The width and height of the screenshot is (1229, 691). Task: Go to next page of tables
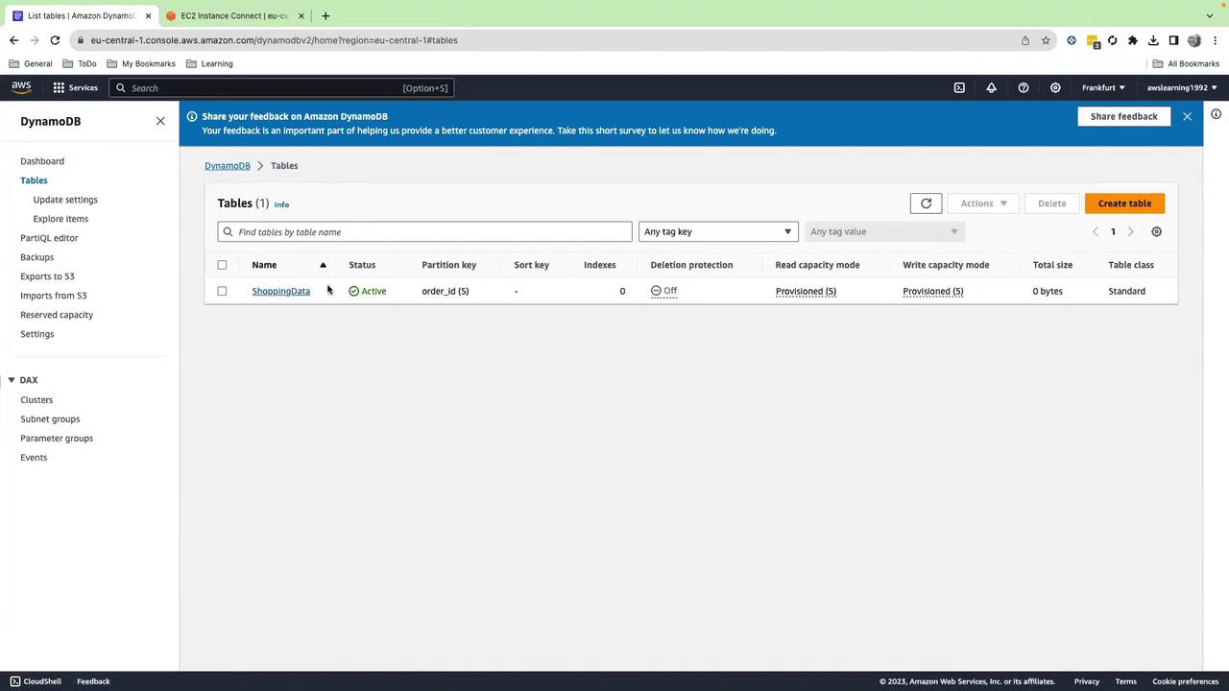pos(1130,231)
